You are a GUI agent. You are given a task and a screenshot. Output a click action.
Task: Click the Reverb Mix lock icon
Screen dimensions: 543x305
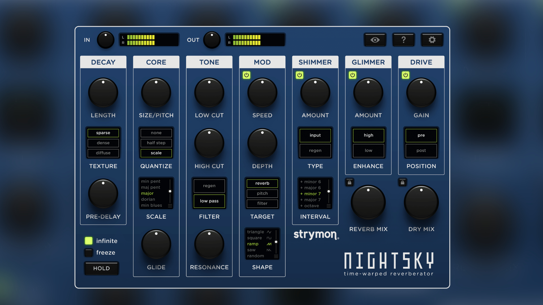(x=350, y=182)
